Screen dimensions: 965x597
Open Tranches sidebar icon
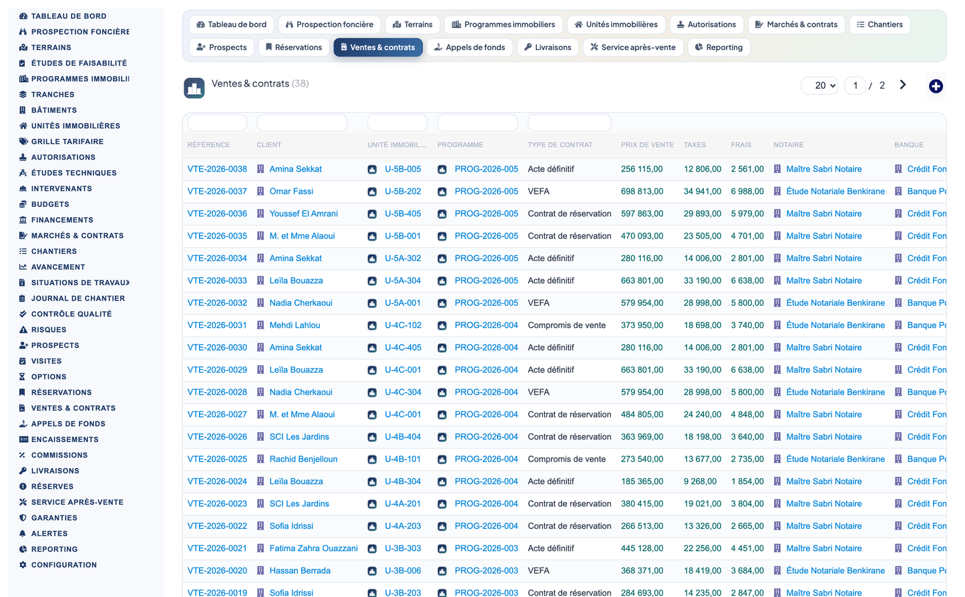[x=23, y=95]
